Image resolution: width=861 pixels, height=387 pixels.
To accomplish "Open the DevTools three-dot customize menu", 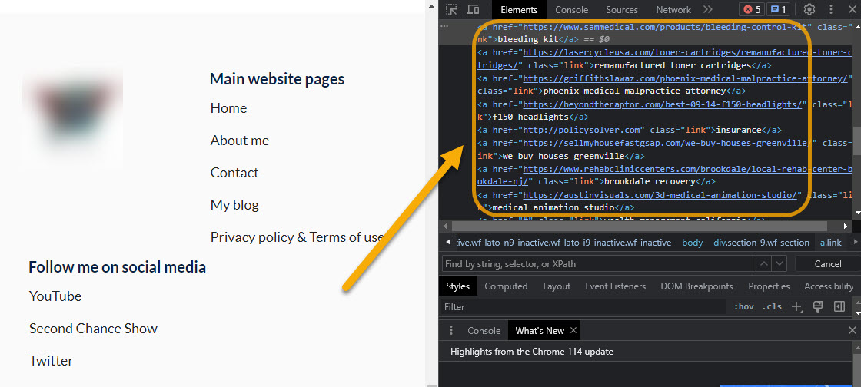I will (x=831, y=9).
